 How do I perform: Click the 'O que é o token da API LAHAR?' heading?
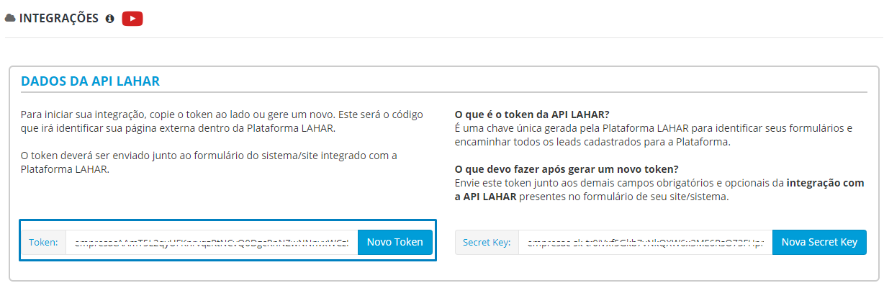[x=533, y=114]
